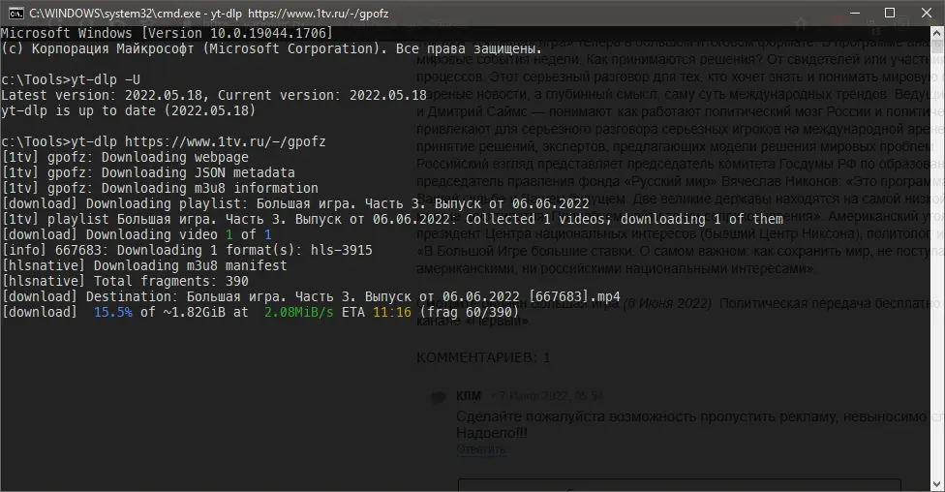
Task: Click the yellow ETA '11:16' value
Action: [392, 312]
